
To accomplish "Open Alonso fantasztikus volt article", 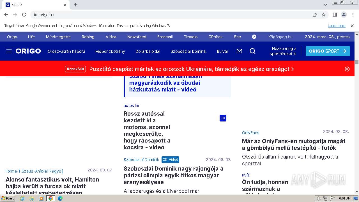I will tap(52, 185).
